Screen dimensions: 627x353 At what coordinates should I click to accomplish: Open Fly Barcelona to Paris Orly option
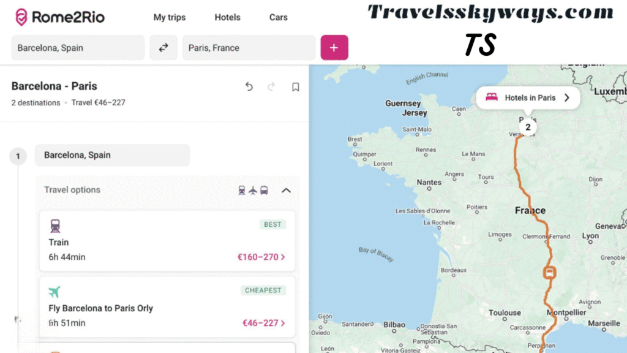point(168,307)
